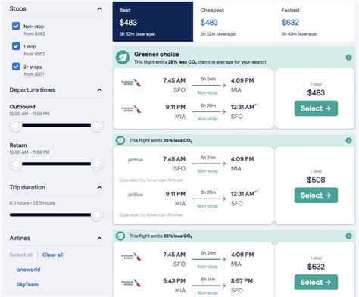Screen dimensions: 359x297
Task: Switch to the Fastest tab
Action: pyautogui.click(x=314, y=22)
